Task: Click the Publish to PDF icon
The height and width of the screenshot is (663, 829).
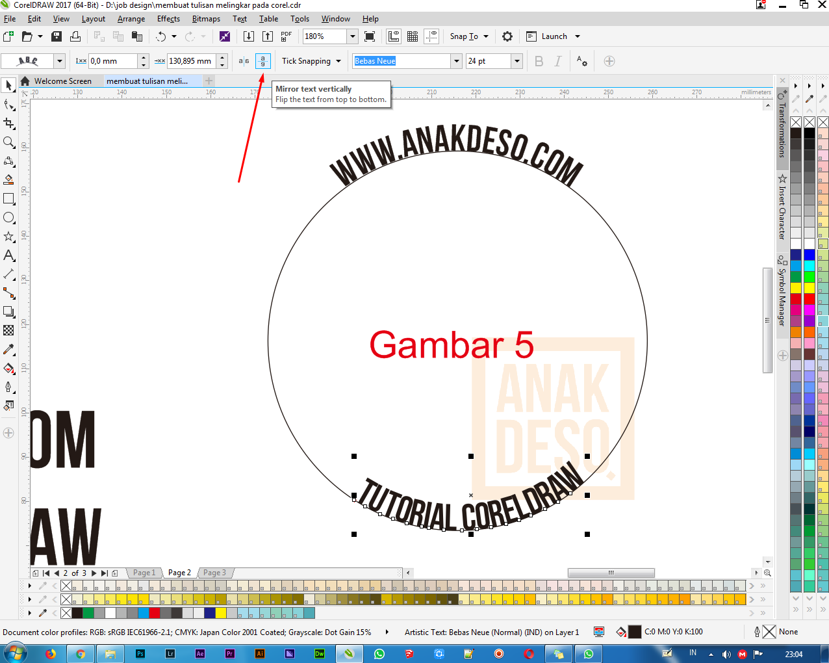Action: tap(287, 36)
